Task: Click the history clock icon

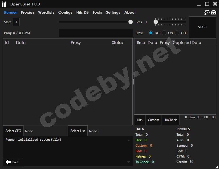Action: point(207,13)
